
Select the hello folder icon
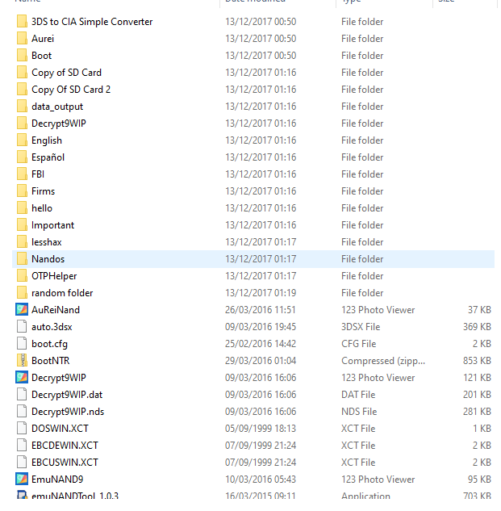click(22, 208)
